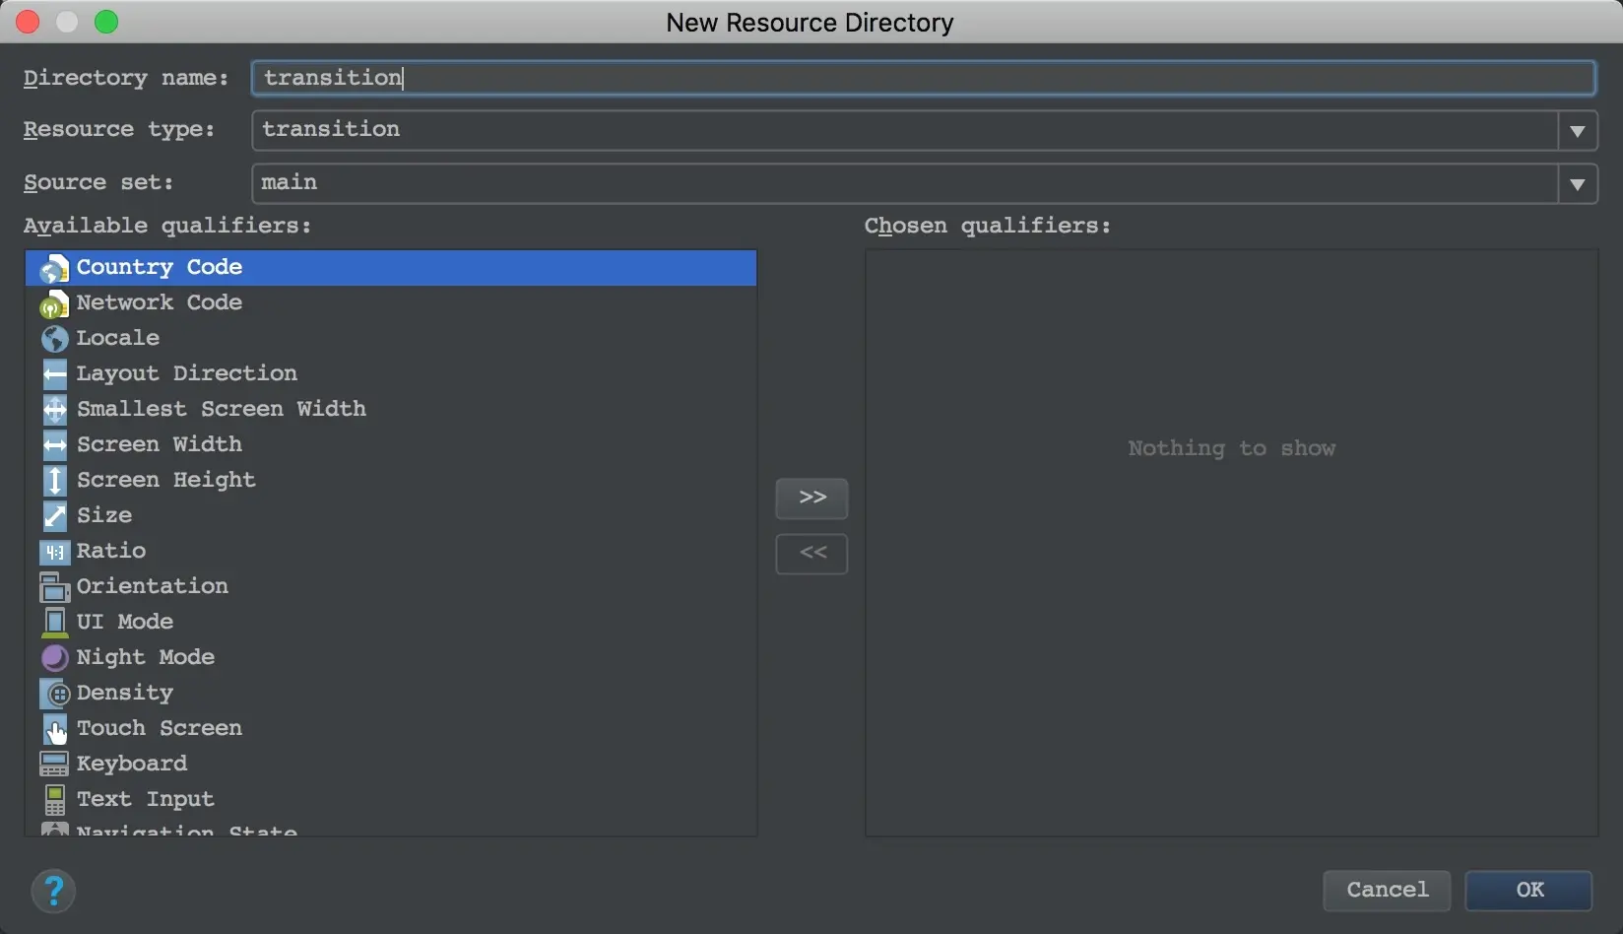Click the Density qualifier icon
The width and height of the screenshot is (1623, 934).
[54, 694]
